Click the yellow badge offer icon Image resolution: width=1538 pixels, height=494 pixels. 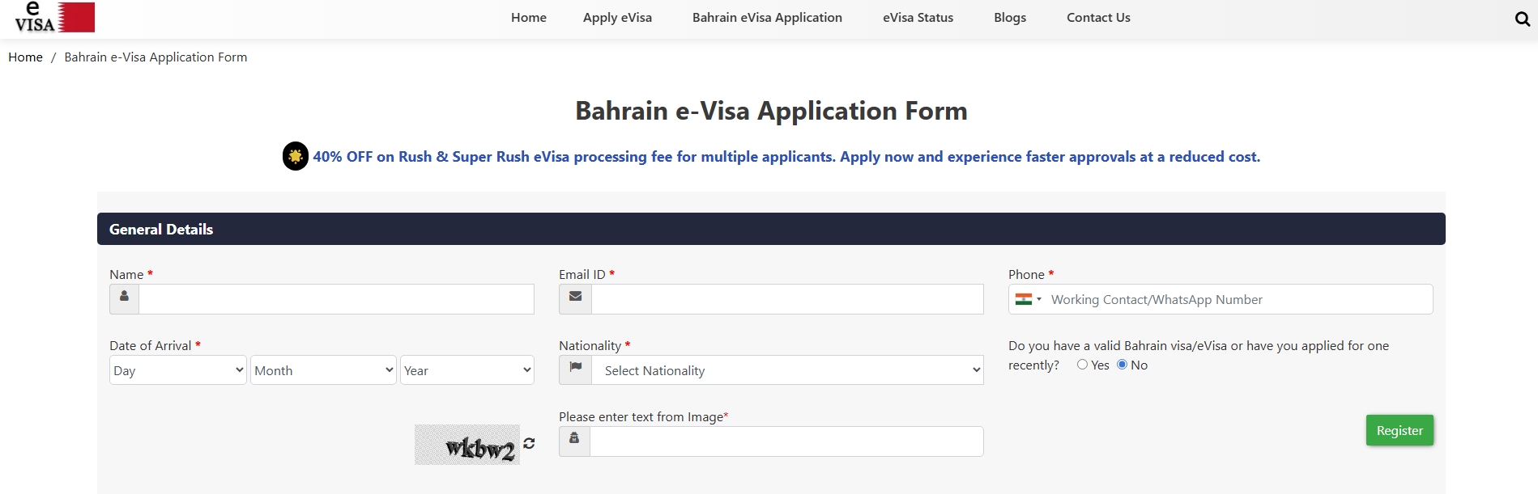[x=295, y=156]
